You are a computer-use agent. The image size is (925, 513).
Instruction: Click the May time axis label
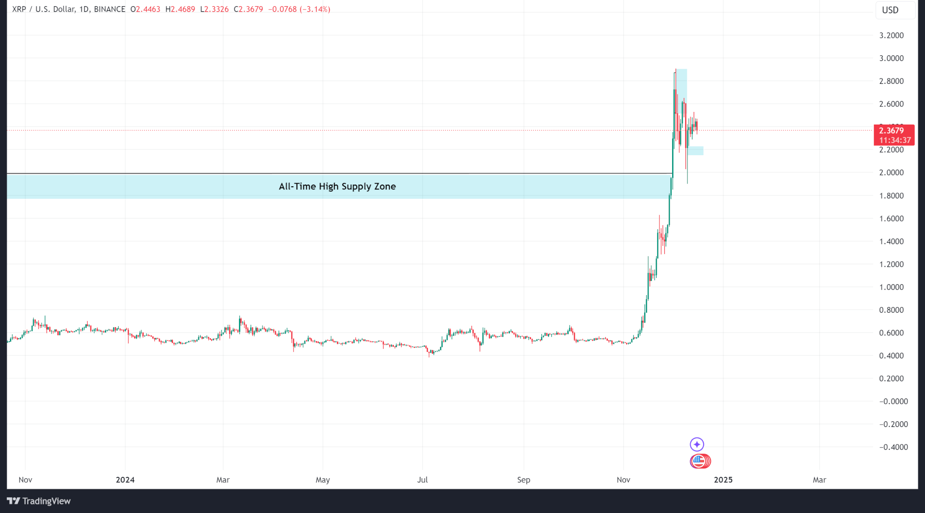[322, 480]
